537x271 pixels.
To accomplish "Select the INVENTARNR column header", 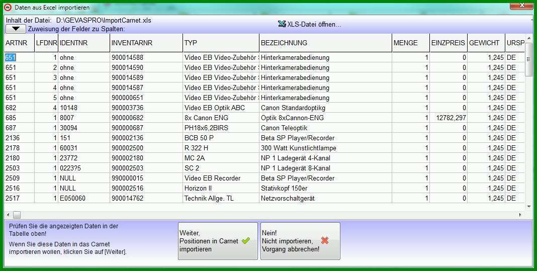I will 147,43.
